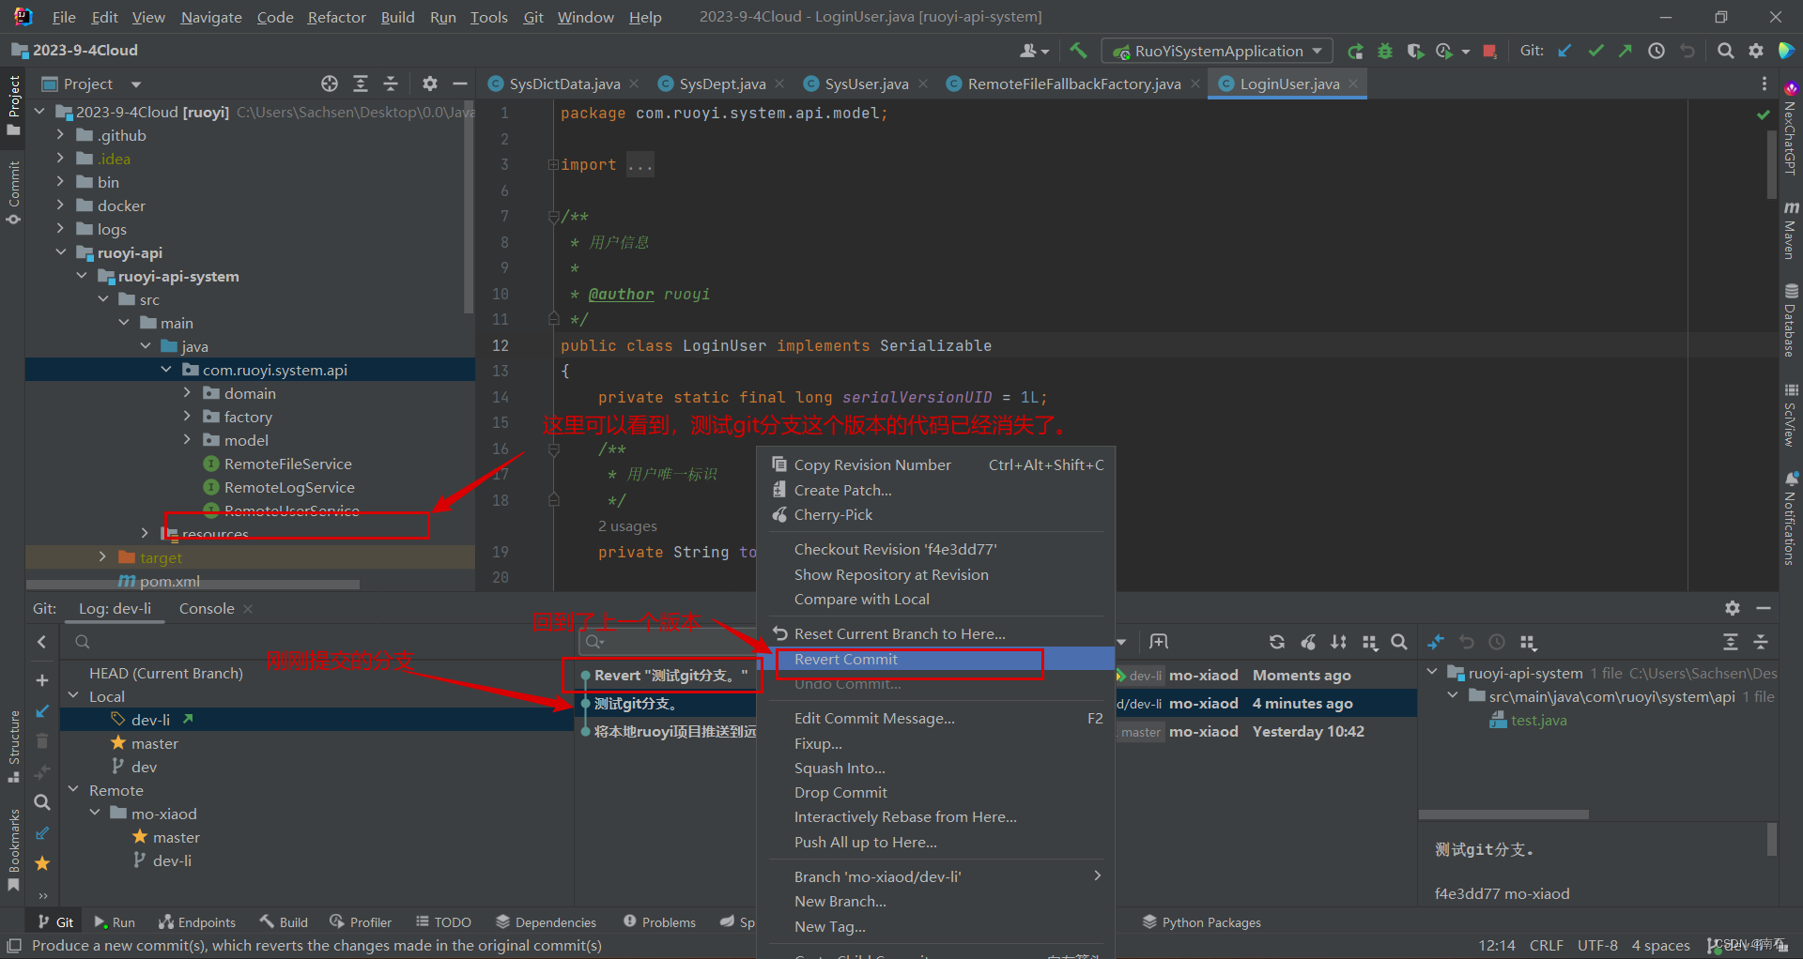Open Profiler tool window button
Screen dimensions: 1803x959
[362, 922]
